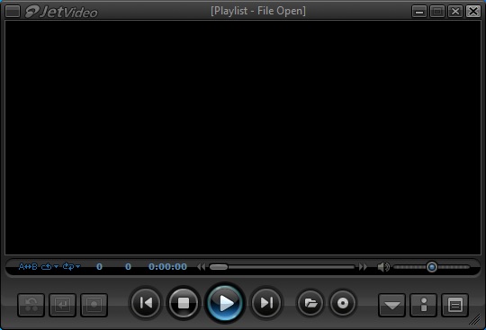Screen dimensions: 486x330
Task: Click the single-repeat loop icon
Action: 47,266
